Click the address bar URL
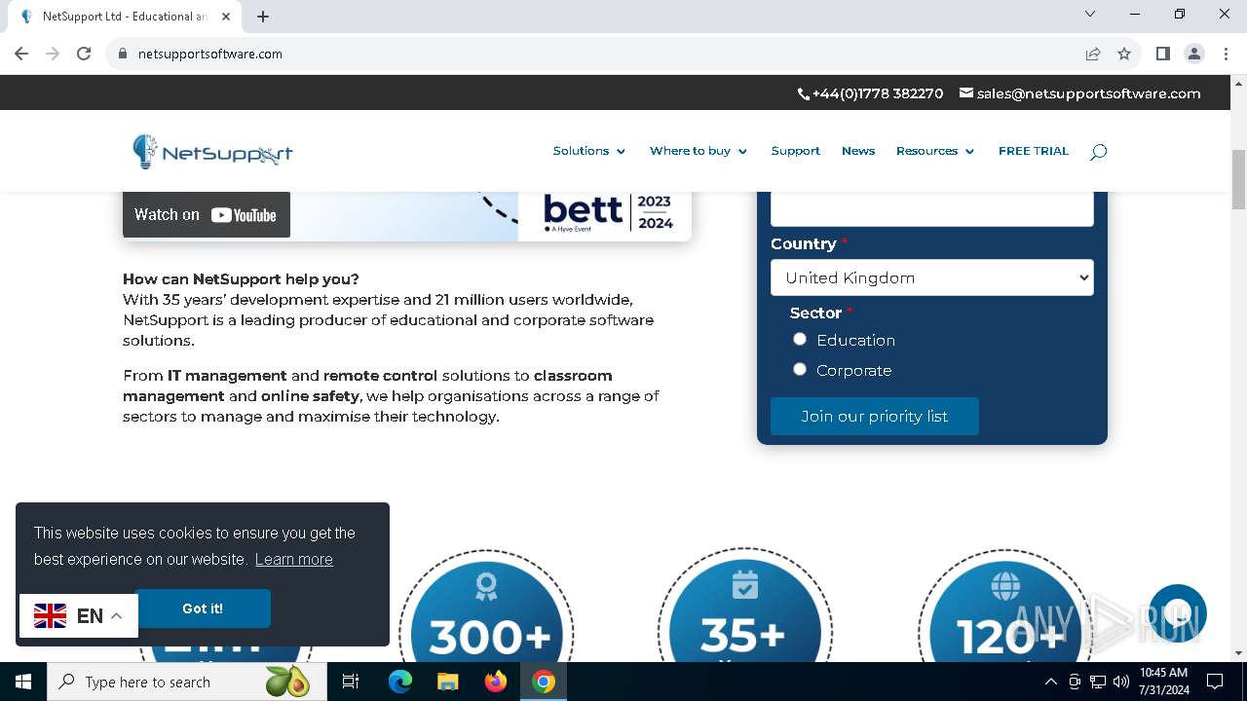Screen dimensions: 1247x701 (x=210, y=54)
